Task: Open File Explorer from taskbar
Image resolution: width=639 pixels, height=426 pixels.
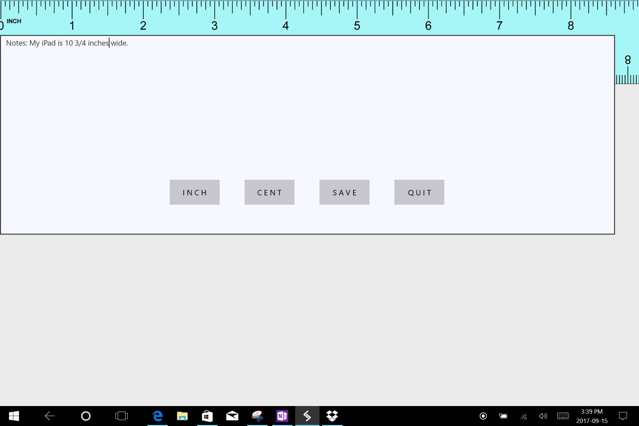Action: 182,416
